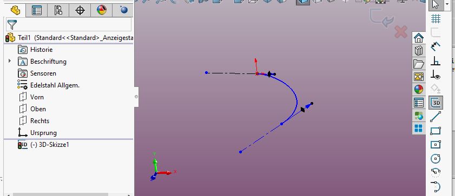Viewport: 455px width, 196px height.
Task: Open the DisplayManager color ball tab
Action: 101,11
